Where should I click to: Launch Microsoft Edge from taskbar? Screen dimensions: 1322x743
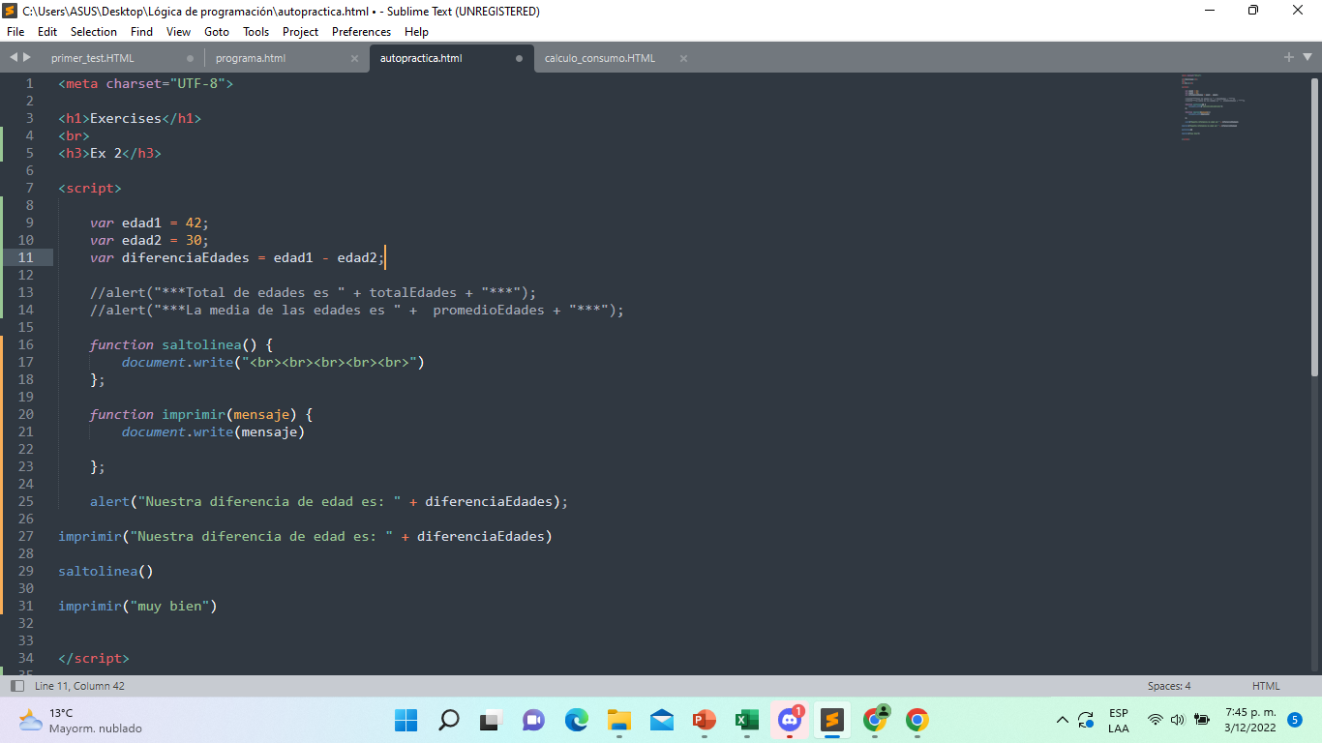tap(577, 720)
